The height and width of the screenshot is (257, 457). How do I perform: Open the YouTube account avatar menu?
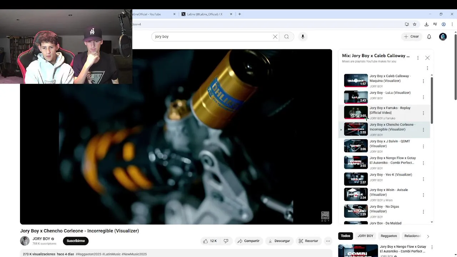click(443, 36)
